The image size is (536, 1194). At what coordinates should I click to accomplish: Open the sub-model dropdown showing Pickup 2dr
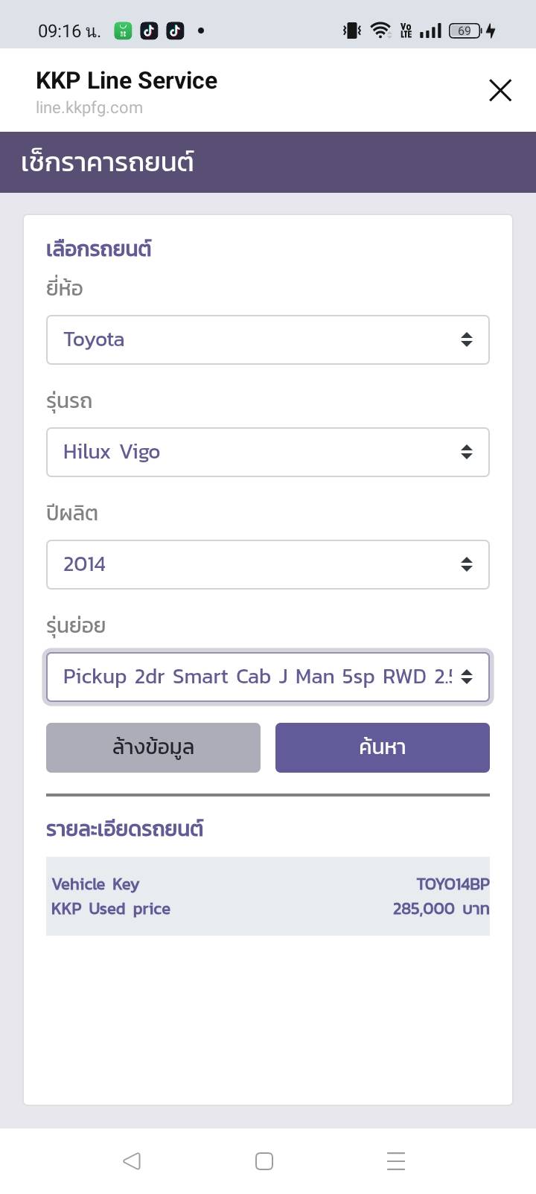pos(267,677)
